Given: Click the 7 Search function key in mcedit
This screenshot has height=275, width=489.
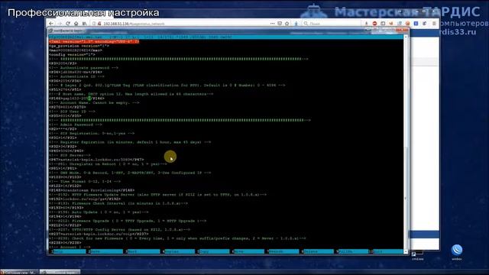Looking at the screenshot, I should [282, 251].
